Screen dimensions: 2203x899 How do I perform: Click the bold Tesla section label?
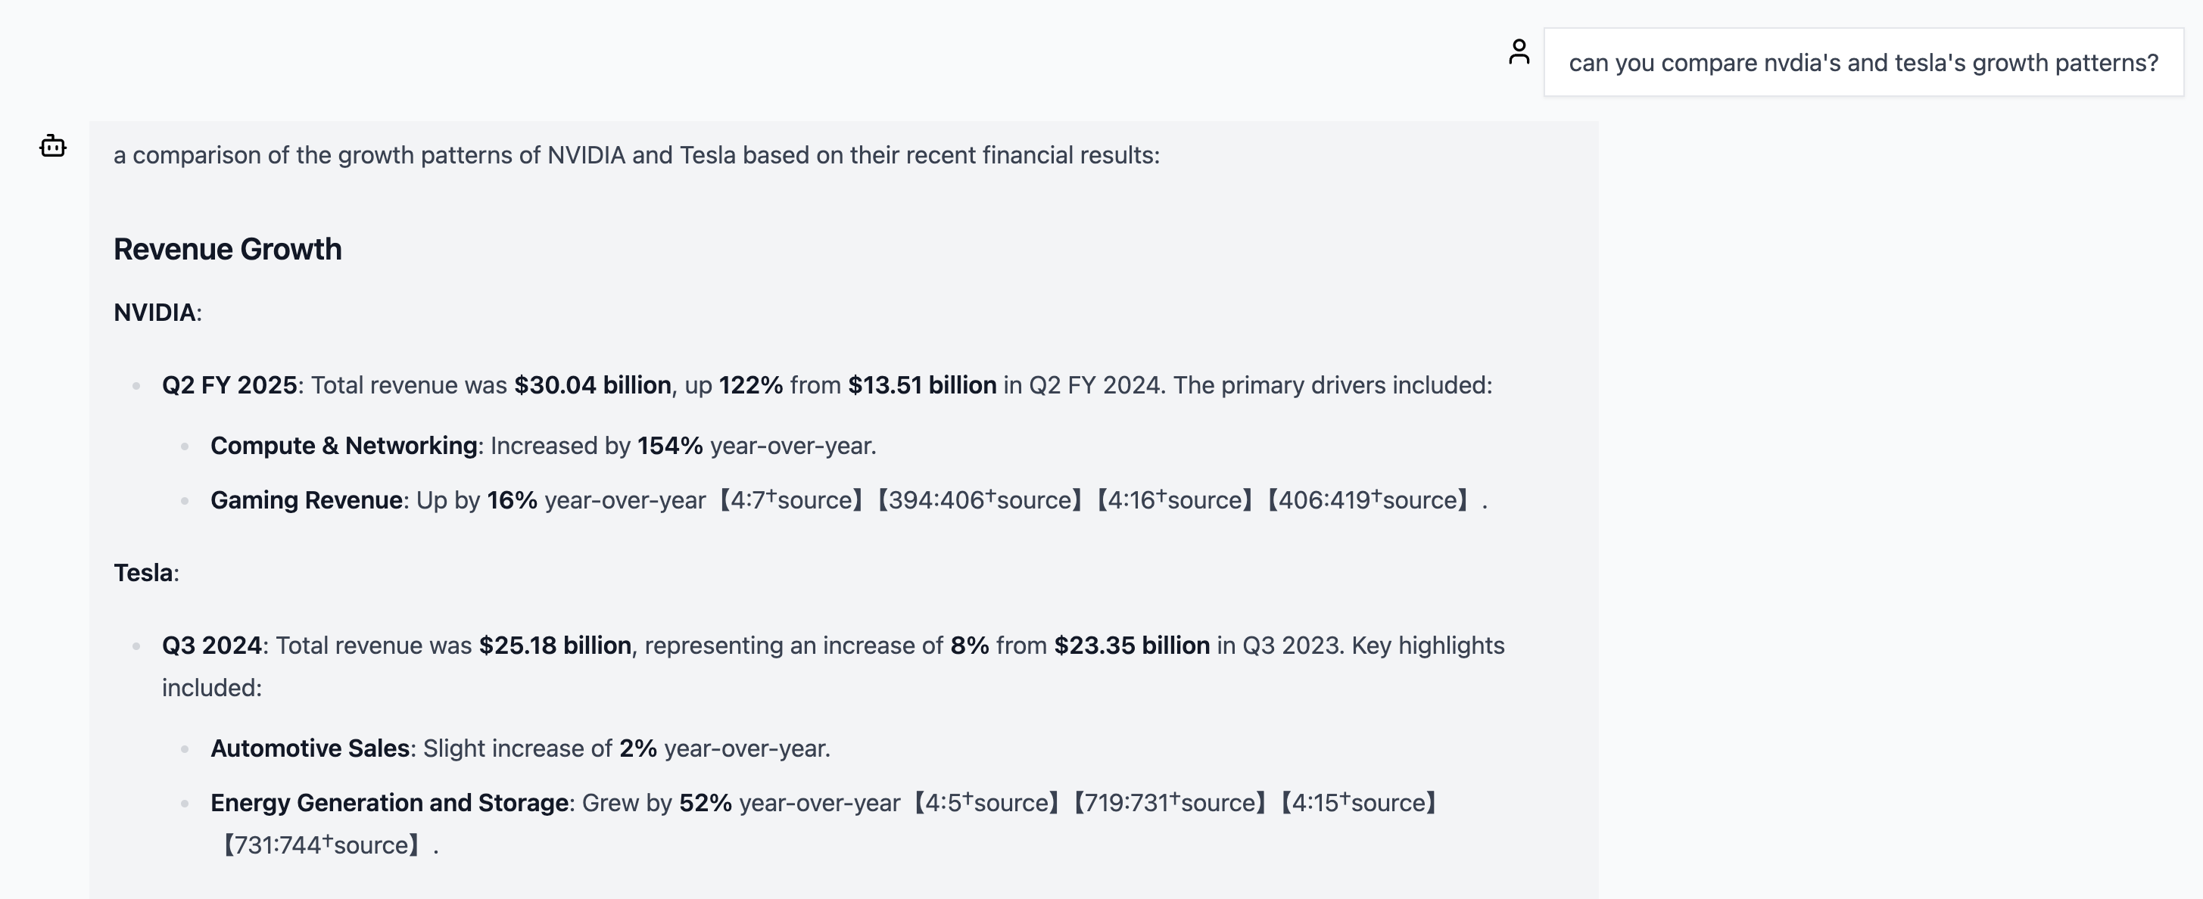pyautogui.click(x=144, y=573)
